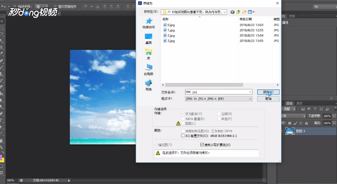The image size is (337, 184).
Task: Click the go back navigation icon in the dialog
Action: click(232, 12)
